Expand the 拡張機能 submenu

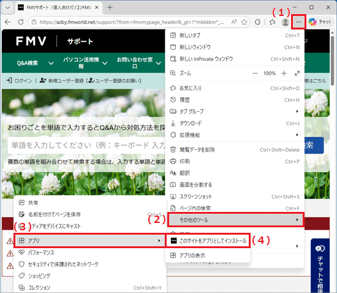[235, 135]
